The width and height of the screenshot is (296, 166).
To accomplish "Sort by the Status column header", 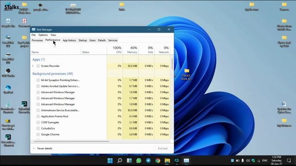I will click(x=94, y=50).
